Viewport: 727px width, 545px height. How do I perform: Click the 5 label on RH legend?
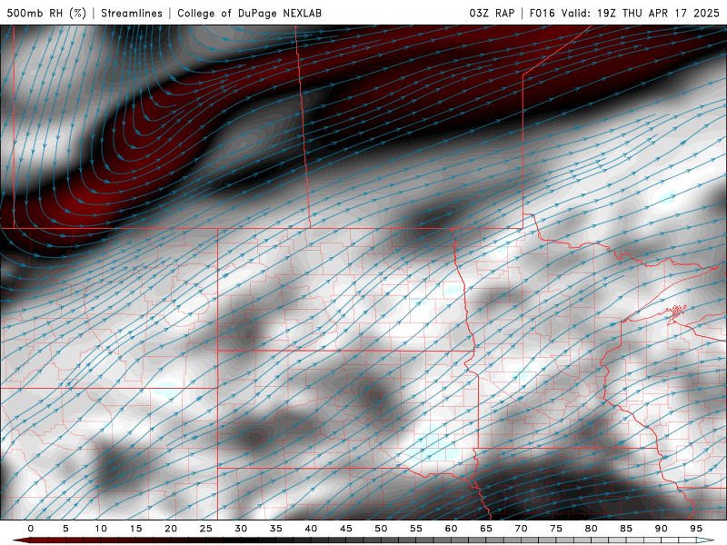pyautogui.click(x=65, y=529)
